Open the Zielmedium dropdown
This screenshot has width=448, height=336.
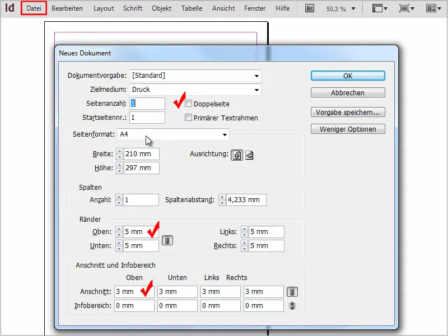(256, 89)
